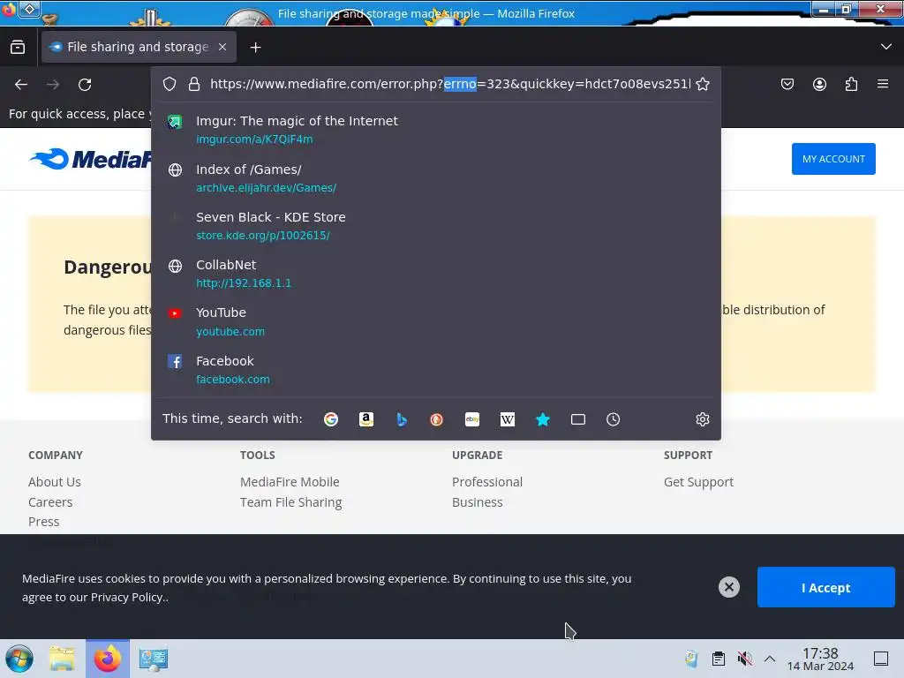
Task: Go back to previous page
Action: tap(21, 85)
